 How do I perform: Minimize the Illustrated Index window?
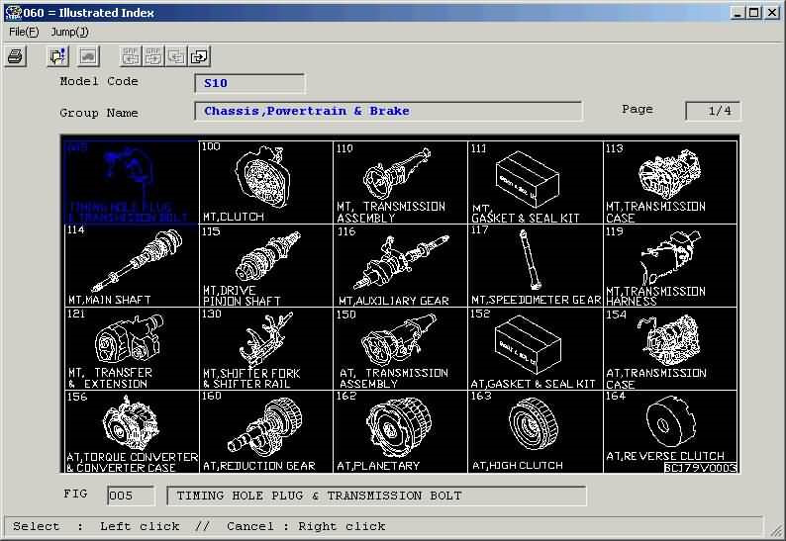point(737,13)
